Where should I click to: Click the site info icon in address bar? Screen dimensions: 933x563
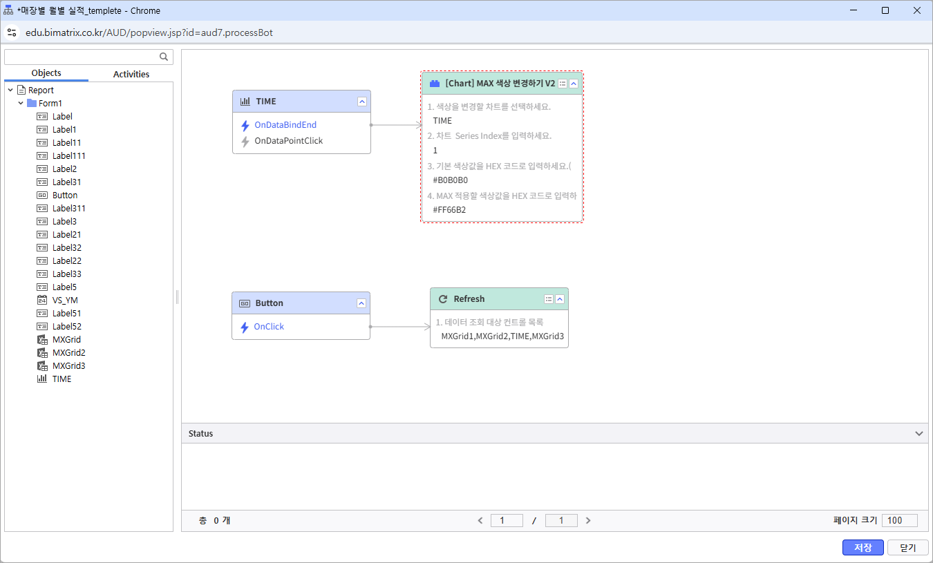[x=12, y=32]
